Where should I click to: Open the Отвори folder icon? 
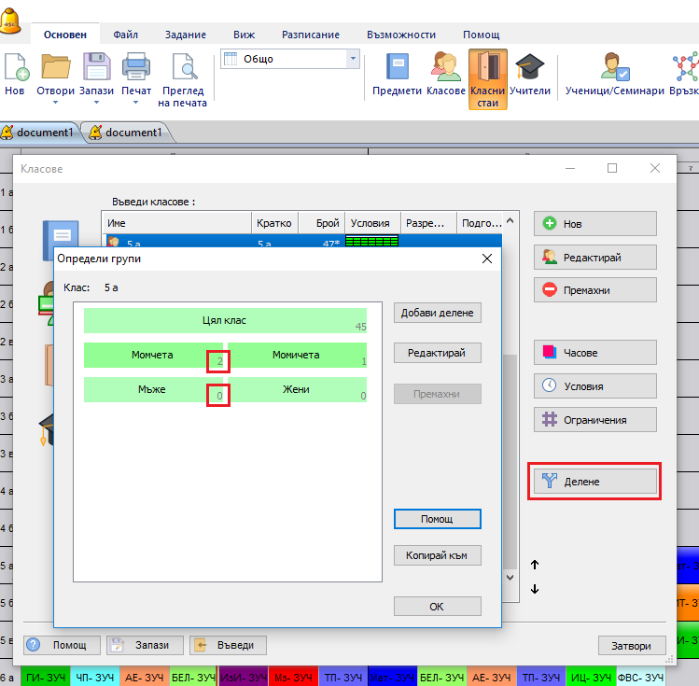click(x=56, y=68)
